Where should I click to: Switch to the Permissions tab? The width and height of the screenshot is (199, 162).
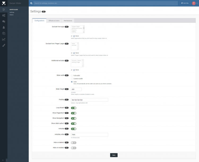coord(68,21)
